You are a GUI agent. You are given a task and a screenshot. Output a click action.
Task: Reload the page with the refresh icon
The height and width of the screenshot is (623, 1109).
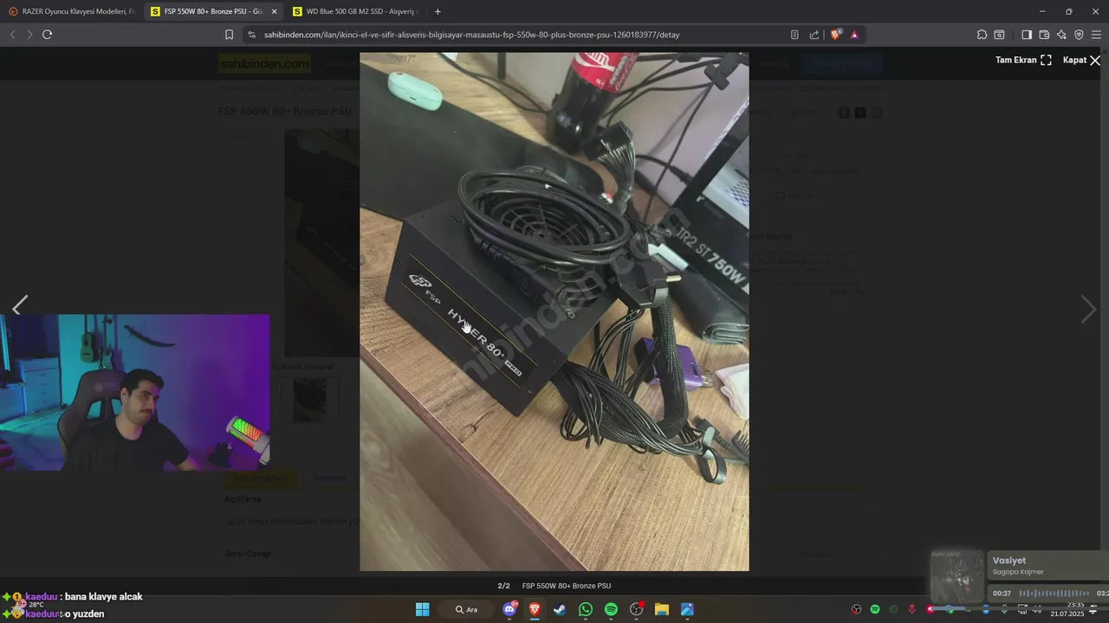pos(47,35)
